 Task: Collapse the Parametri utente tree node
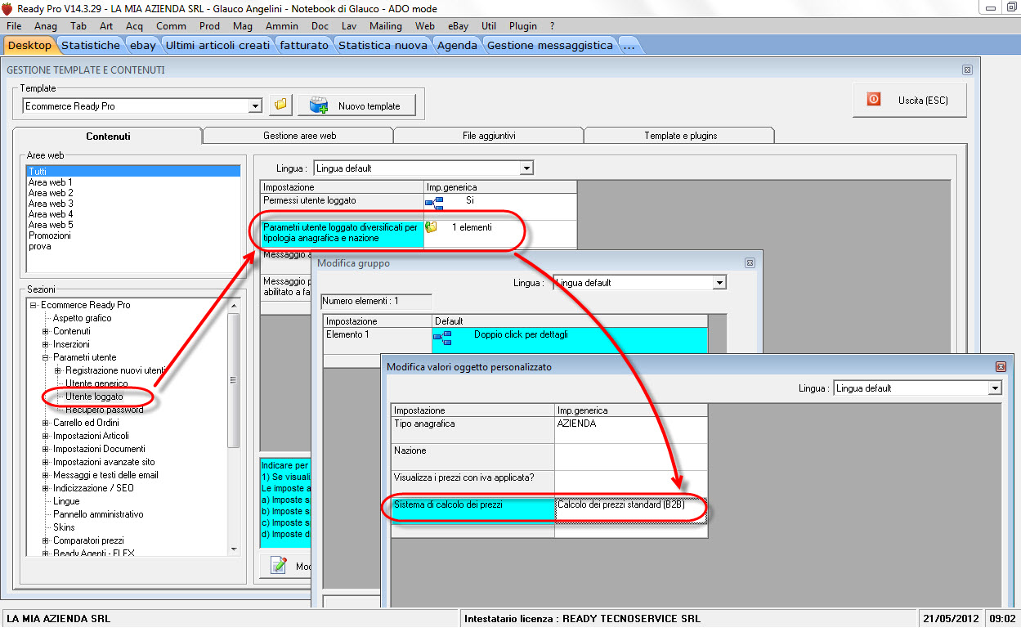coord(46,357)
